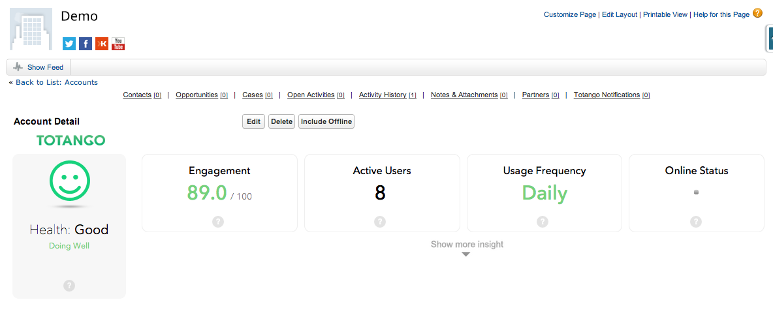This screenshot has width=773, height=317.
Task: Click the help icon under Active Users
Action: pyautogui.click(x=379, y=222)
